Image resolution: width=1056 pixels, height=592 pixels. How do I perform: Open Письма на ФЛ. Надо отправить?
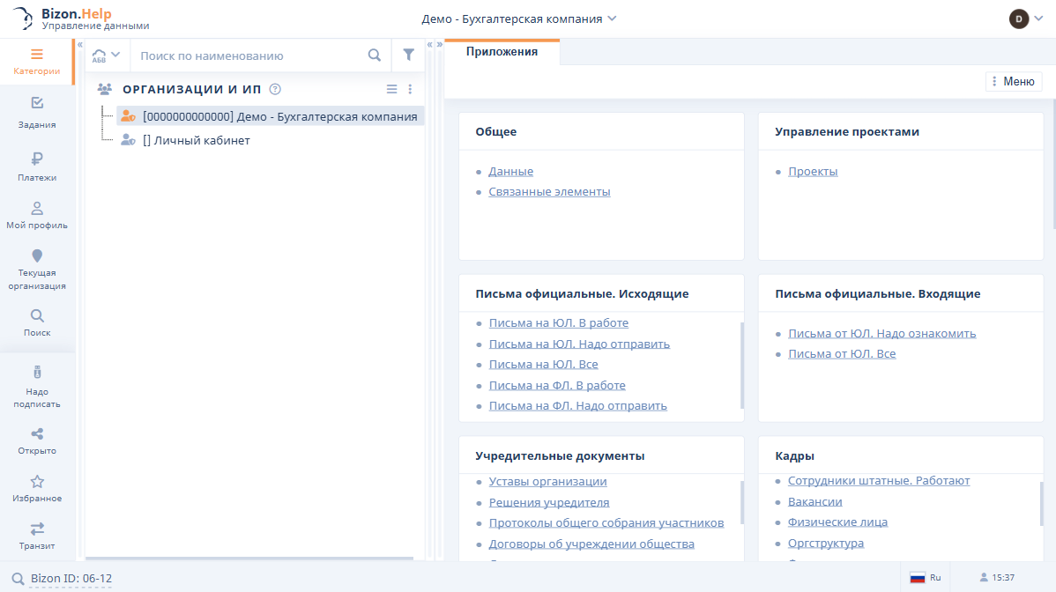click(x=578, y=405)
